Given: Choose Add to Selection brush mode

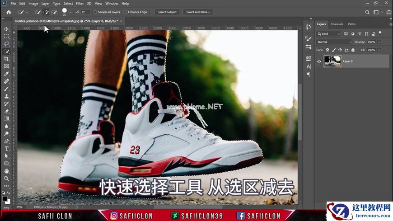Looking at the screenshot, I should click(46, 12).
